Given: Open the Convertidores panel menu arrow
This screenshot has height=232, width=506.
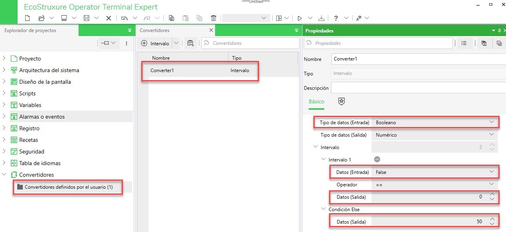Looking at the screenshot, I should [297, 30].
